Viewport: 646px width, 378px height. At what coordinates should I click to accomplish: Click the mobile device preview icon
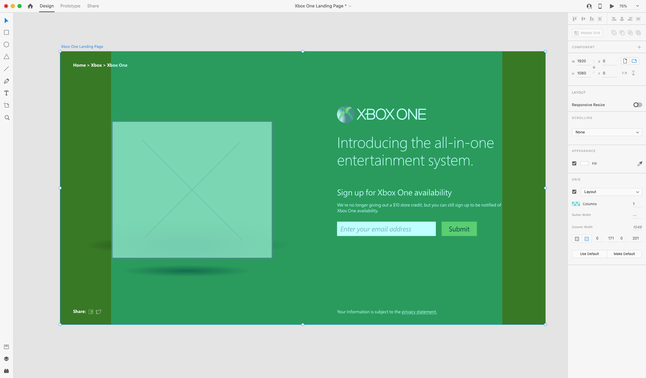point(600,6)
